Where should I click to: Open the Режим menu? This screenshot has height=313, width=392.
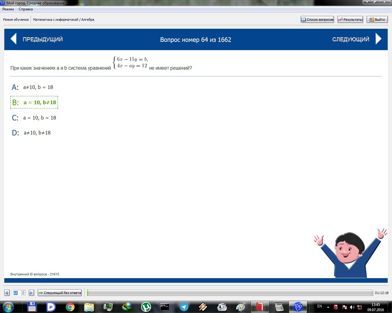pos(8,9)
